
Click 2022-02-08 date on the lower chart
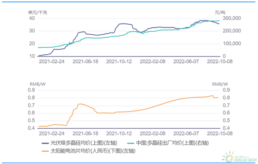click(152, 133)
